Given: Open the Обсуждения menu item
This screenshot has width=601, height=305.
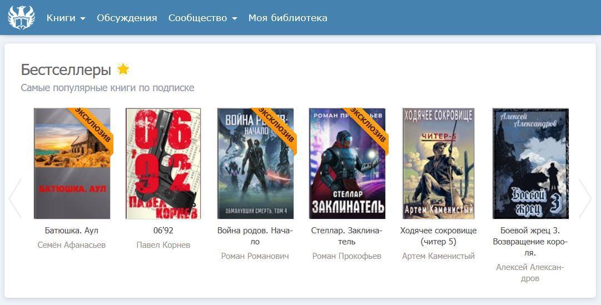Looking at the screenshot, I should click(127, 18).
